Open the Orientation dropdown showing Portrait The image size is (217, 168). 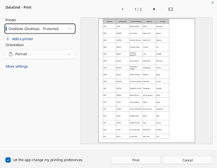click(x=40, y=54)
